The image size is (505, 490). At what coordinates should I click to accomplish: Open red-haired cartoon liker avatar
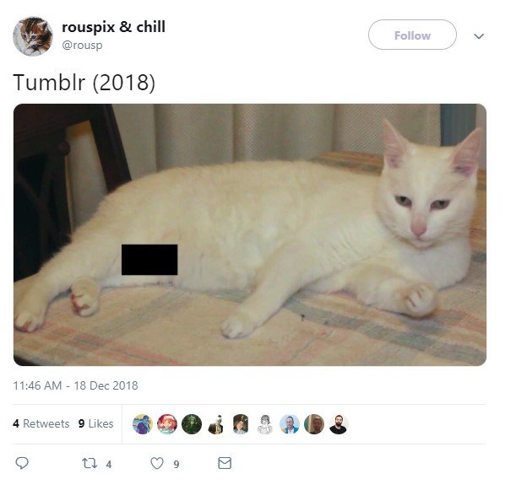(x=167, y=424)
